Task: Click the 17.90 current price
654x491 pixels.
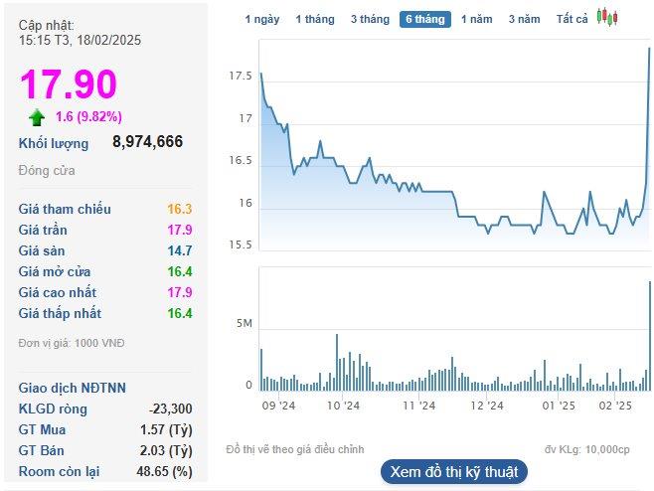Action: [68, 84]
